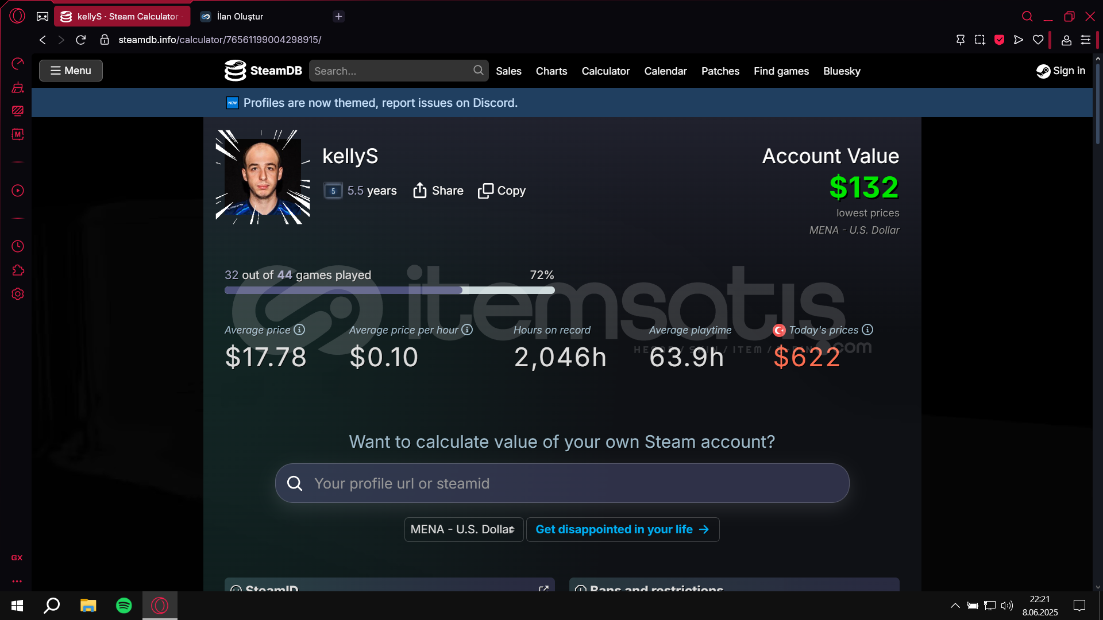Screen dimensions: 1103x620
Task: Open volume control in system tray
Action: [1007, 605]
